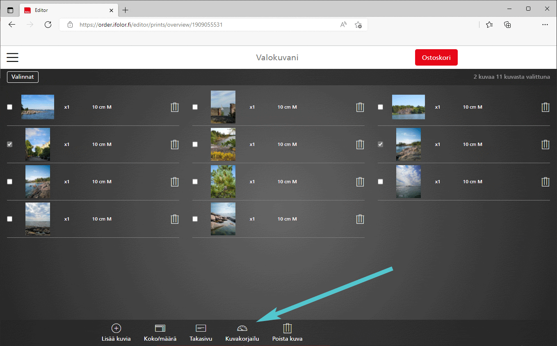
Task: Click the yellow flowers photo thumbnail
Action: pos(223,144)
